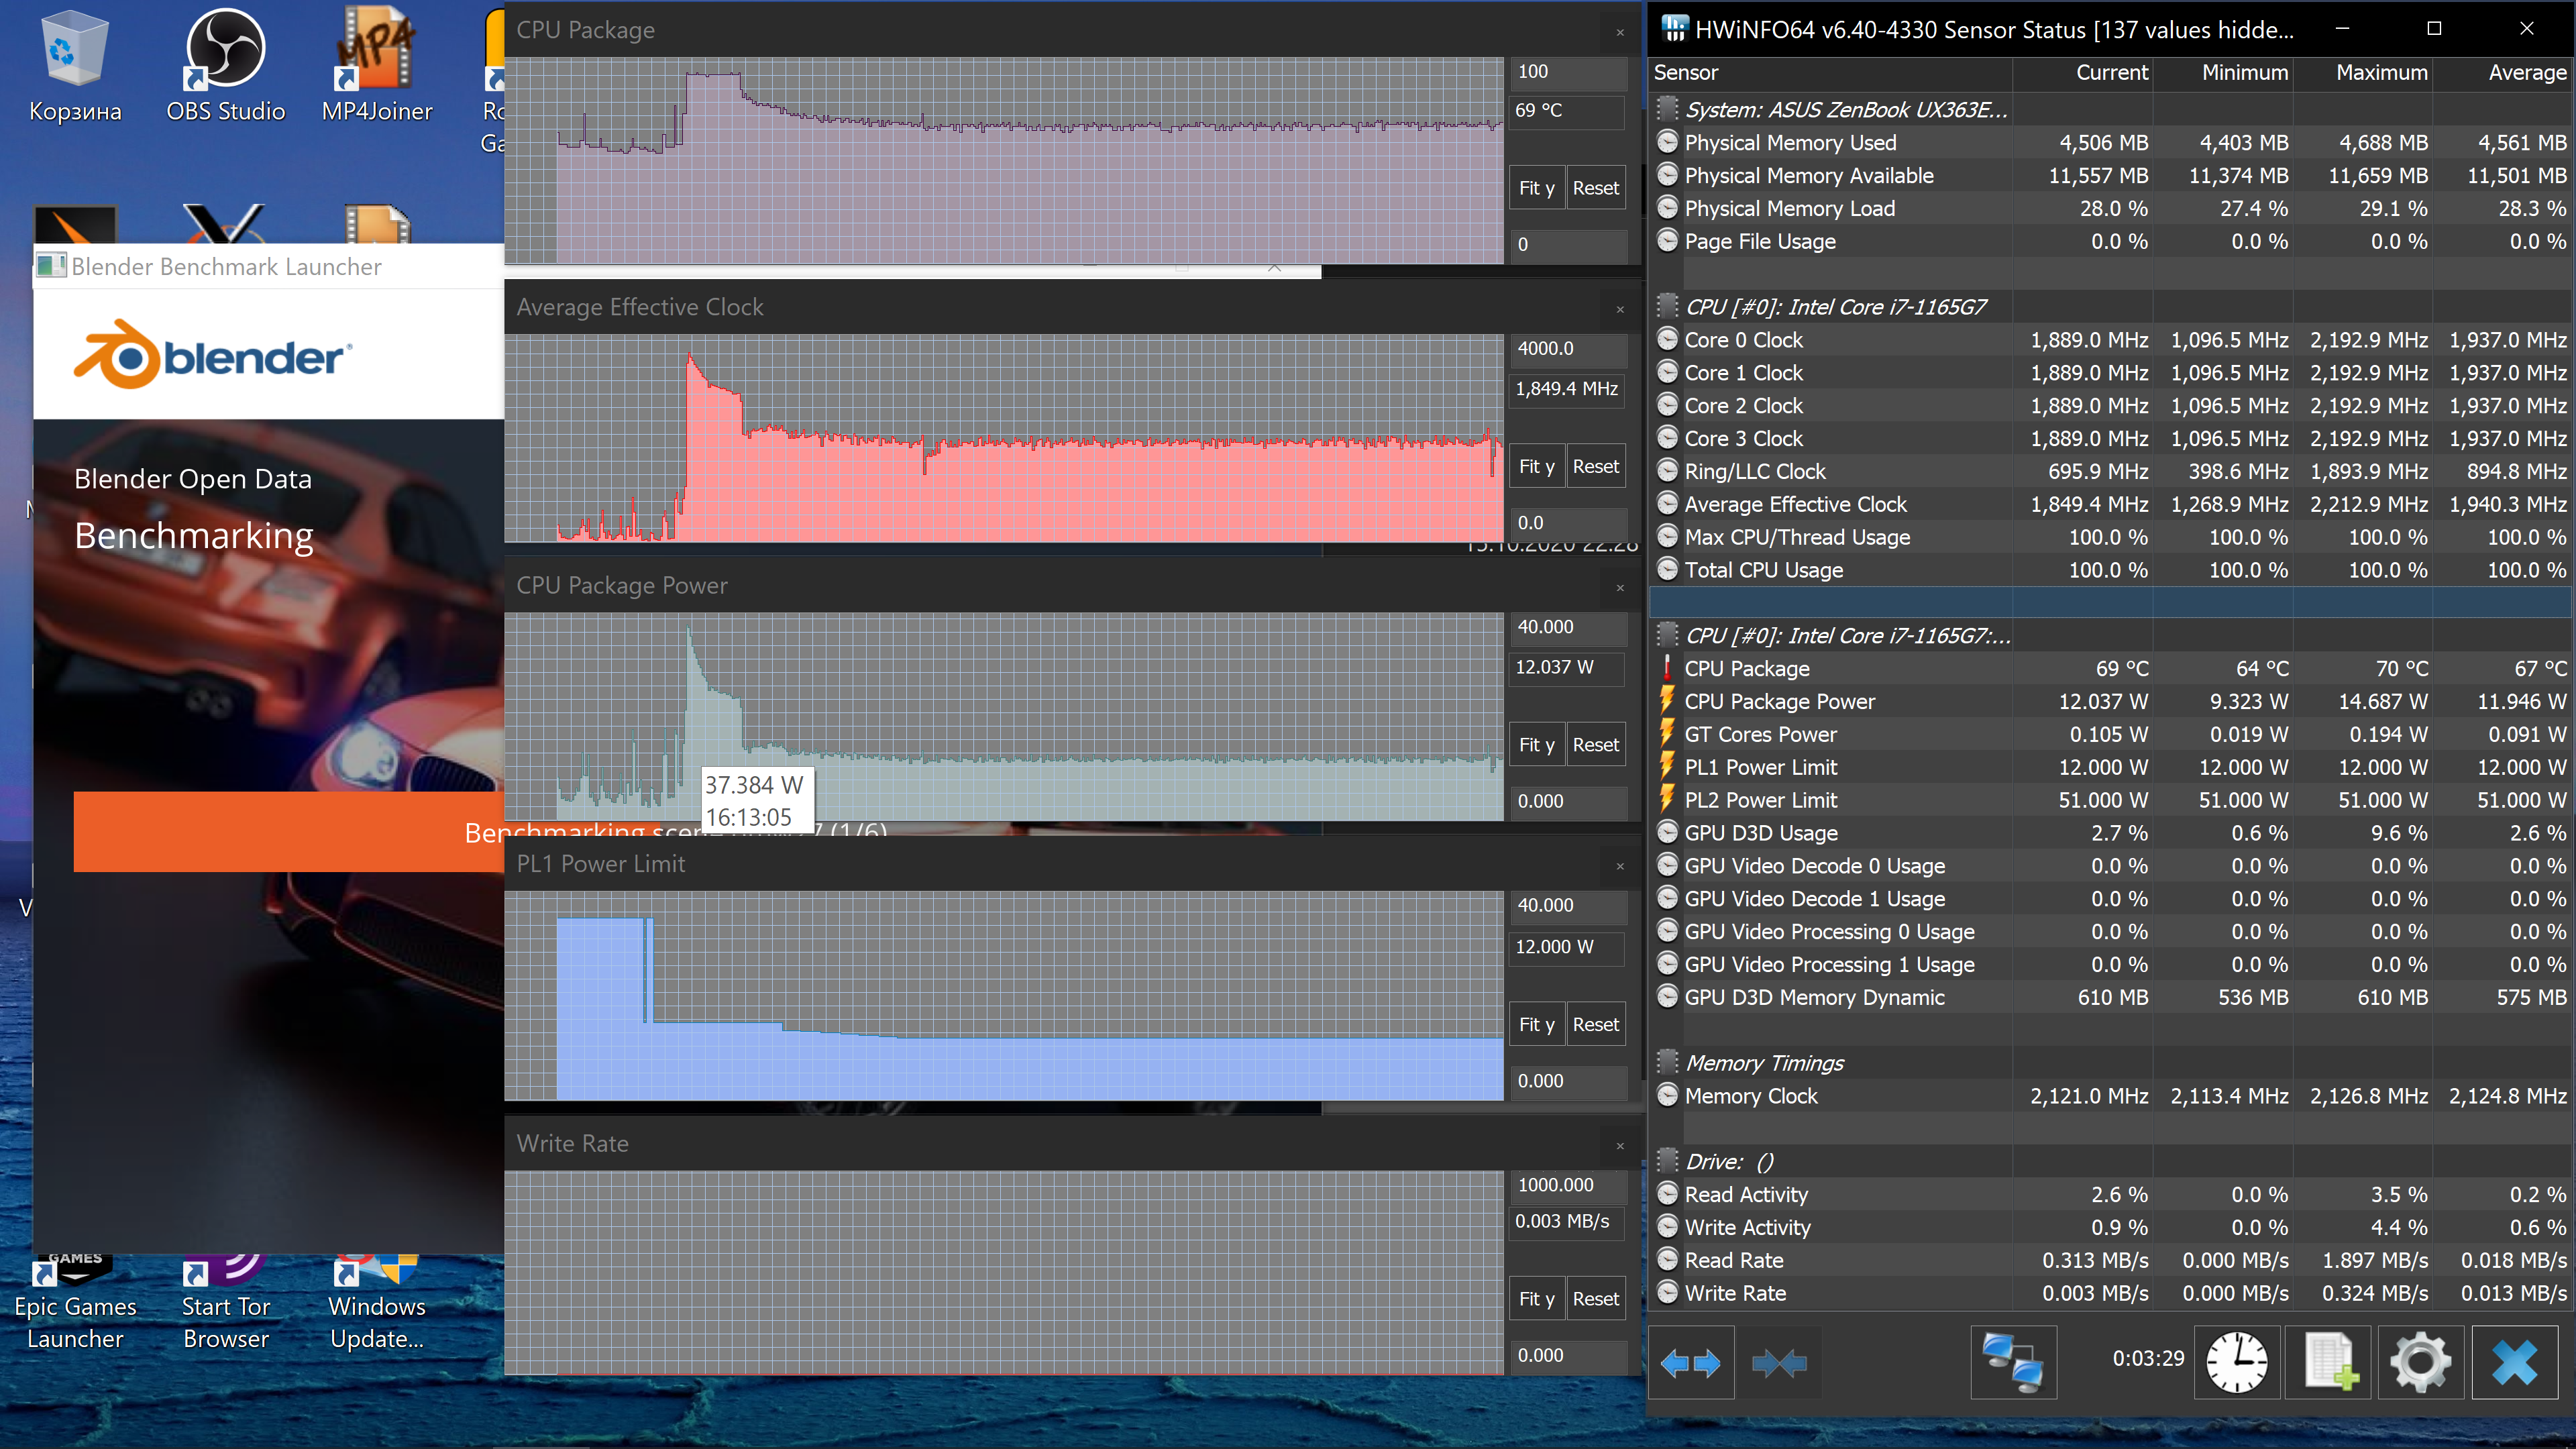This screenshot has height=1449, width=2576.
Task: Select the Page File Usage row
Action: click(x=2111, y=241)
